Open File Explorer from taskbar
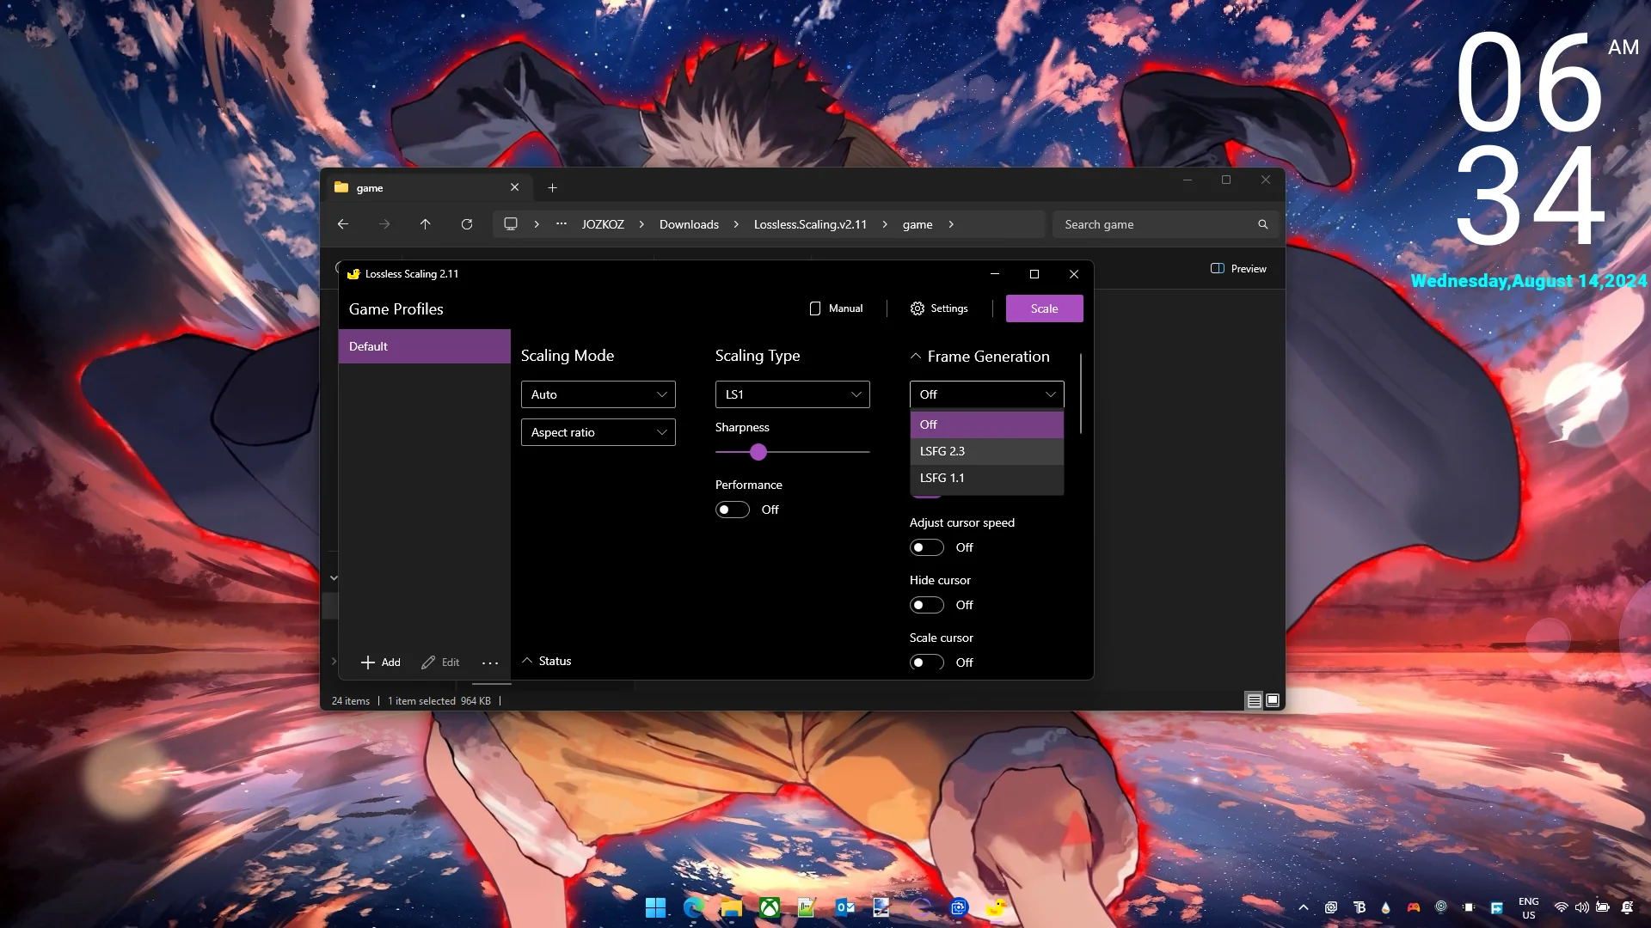This screenshot has height=928, width=1651. point(731,907)
